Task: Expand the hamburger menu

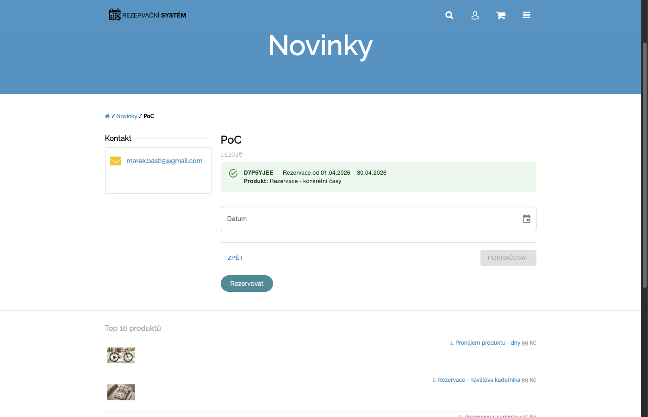Action: pyautogui.click(x=526, y=15)
